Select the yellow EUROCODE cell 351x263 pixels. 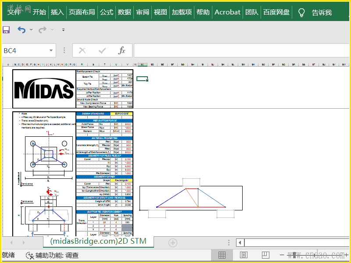(122, 114)
